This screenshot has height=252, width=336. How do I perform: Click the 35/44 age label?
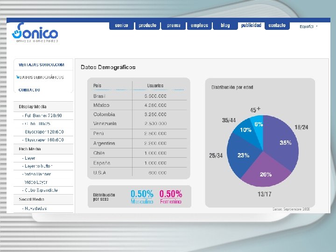229,120
